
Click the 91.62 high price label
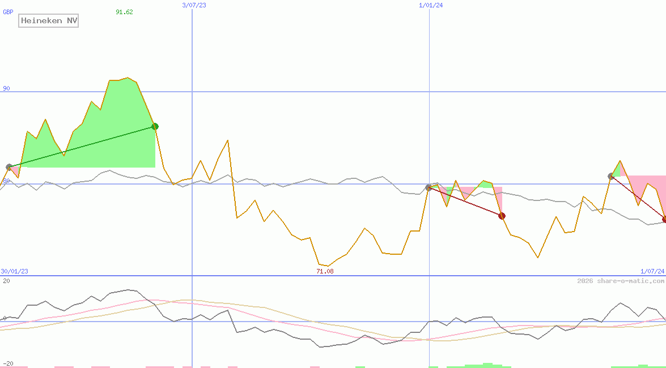point(124,12)
